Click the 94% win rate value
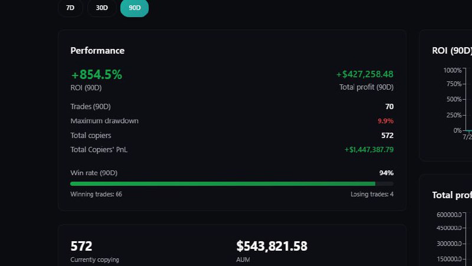This screenshot has height=266, width=472. click(386, 173)
